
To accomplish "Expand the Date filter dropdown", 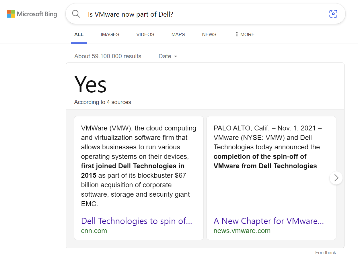I will (x=168, y=56).
